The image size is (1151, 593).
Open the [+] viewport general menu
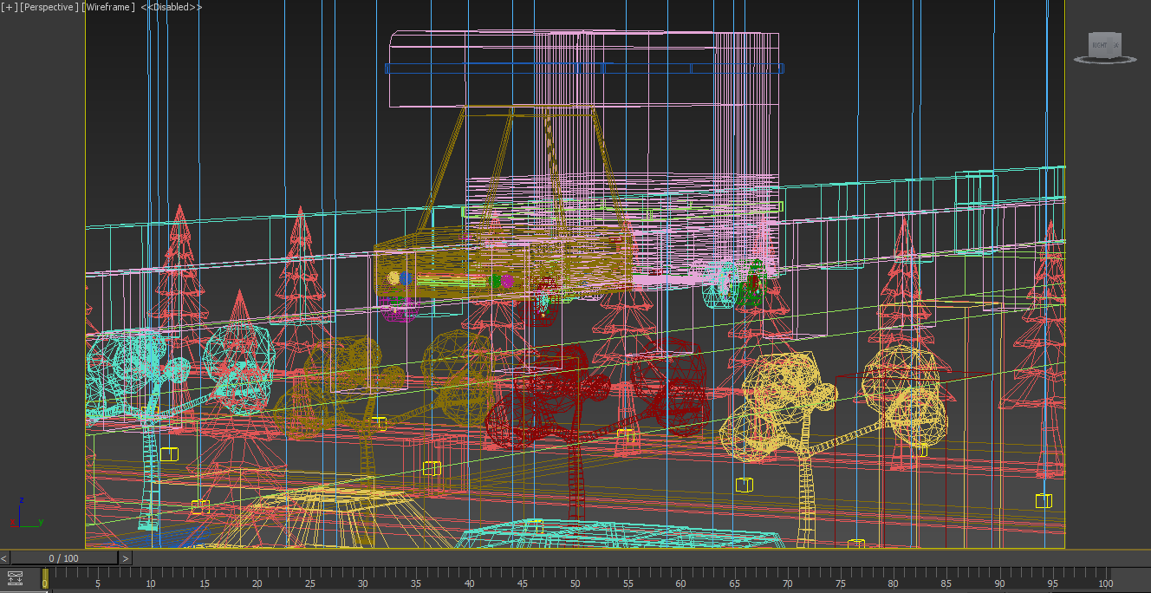9,7
